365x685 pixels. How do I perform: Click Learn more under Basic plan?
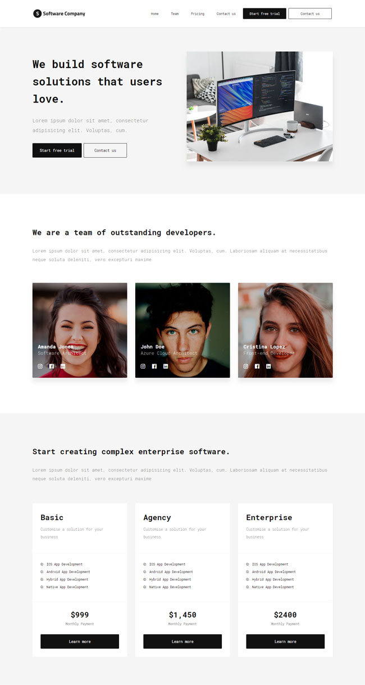[80, 642]
